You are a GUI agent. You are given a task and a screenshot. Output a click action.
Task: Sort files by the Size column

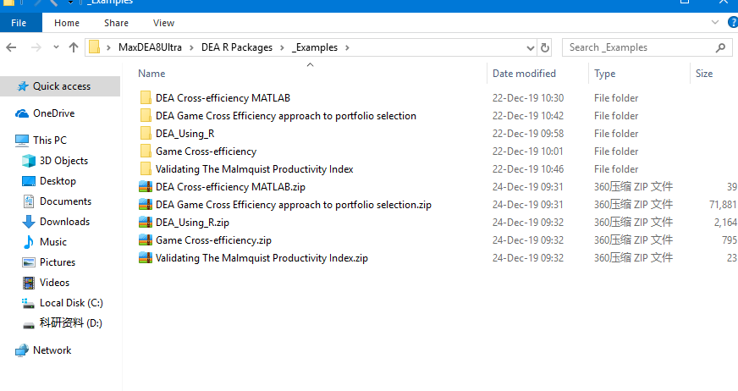coord(704,74)
